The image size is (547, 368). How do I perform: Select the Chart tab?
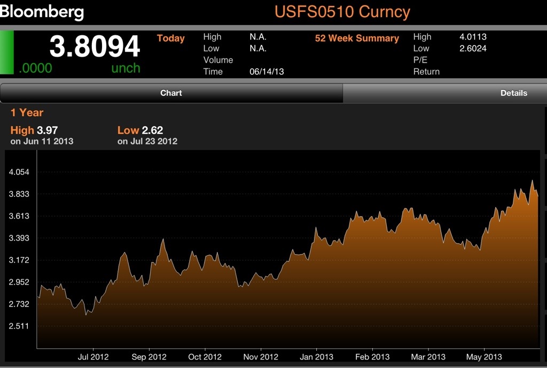[x=171, y=93]
